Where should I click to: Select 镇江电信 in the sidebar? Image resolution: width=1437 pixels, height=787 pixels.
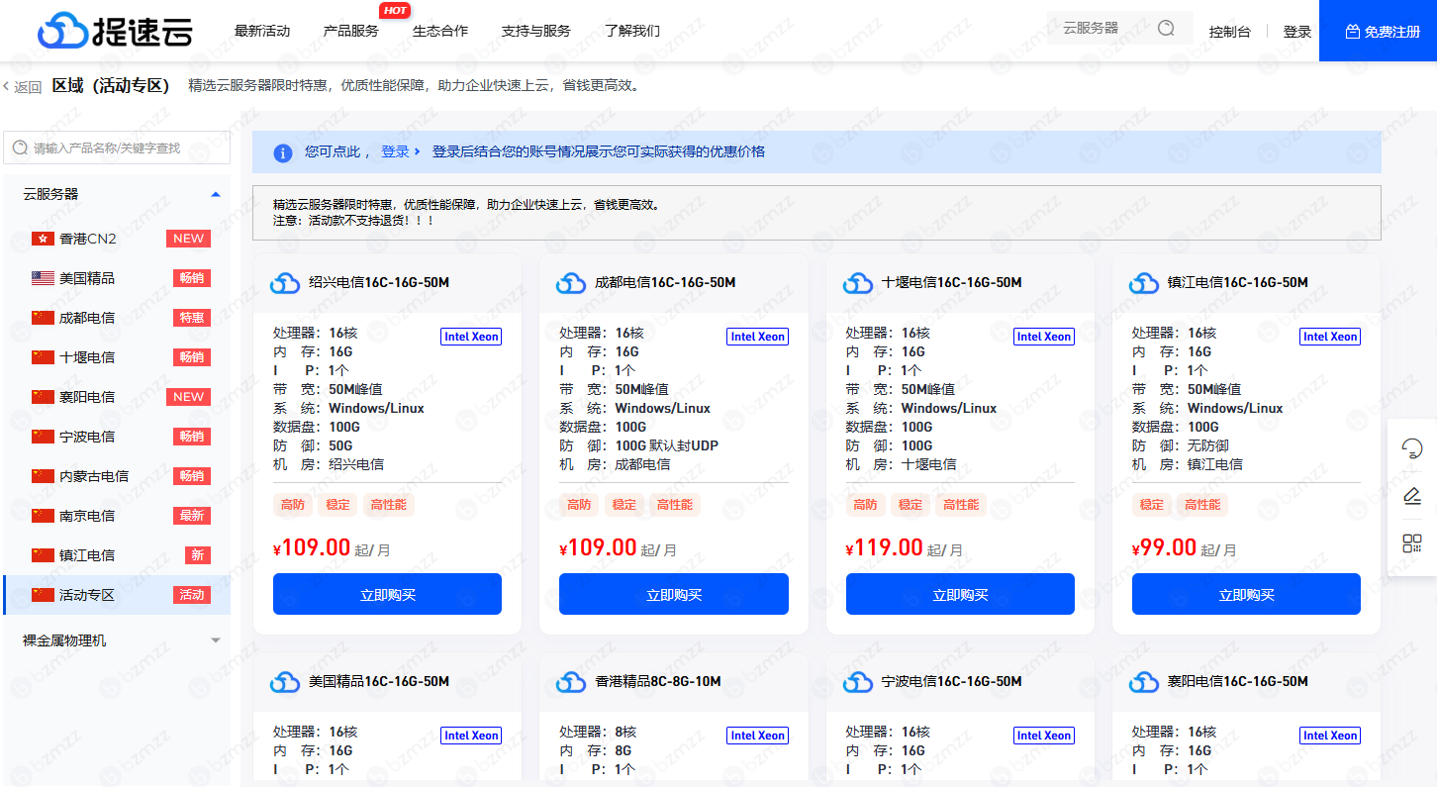point(117,555)
